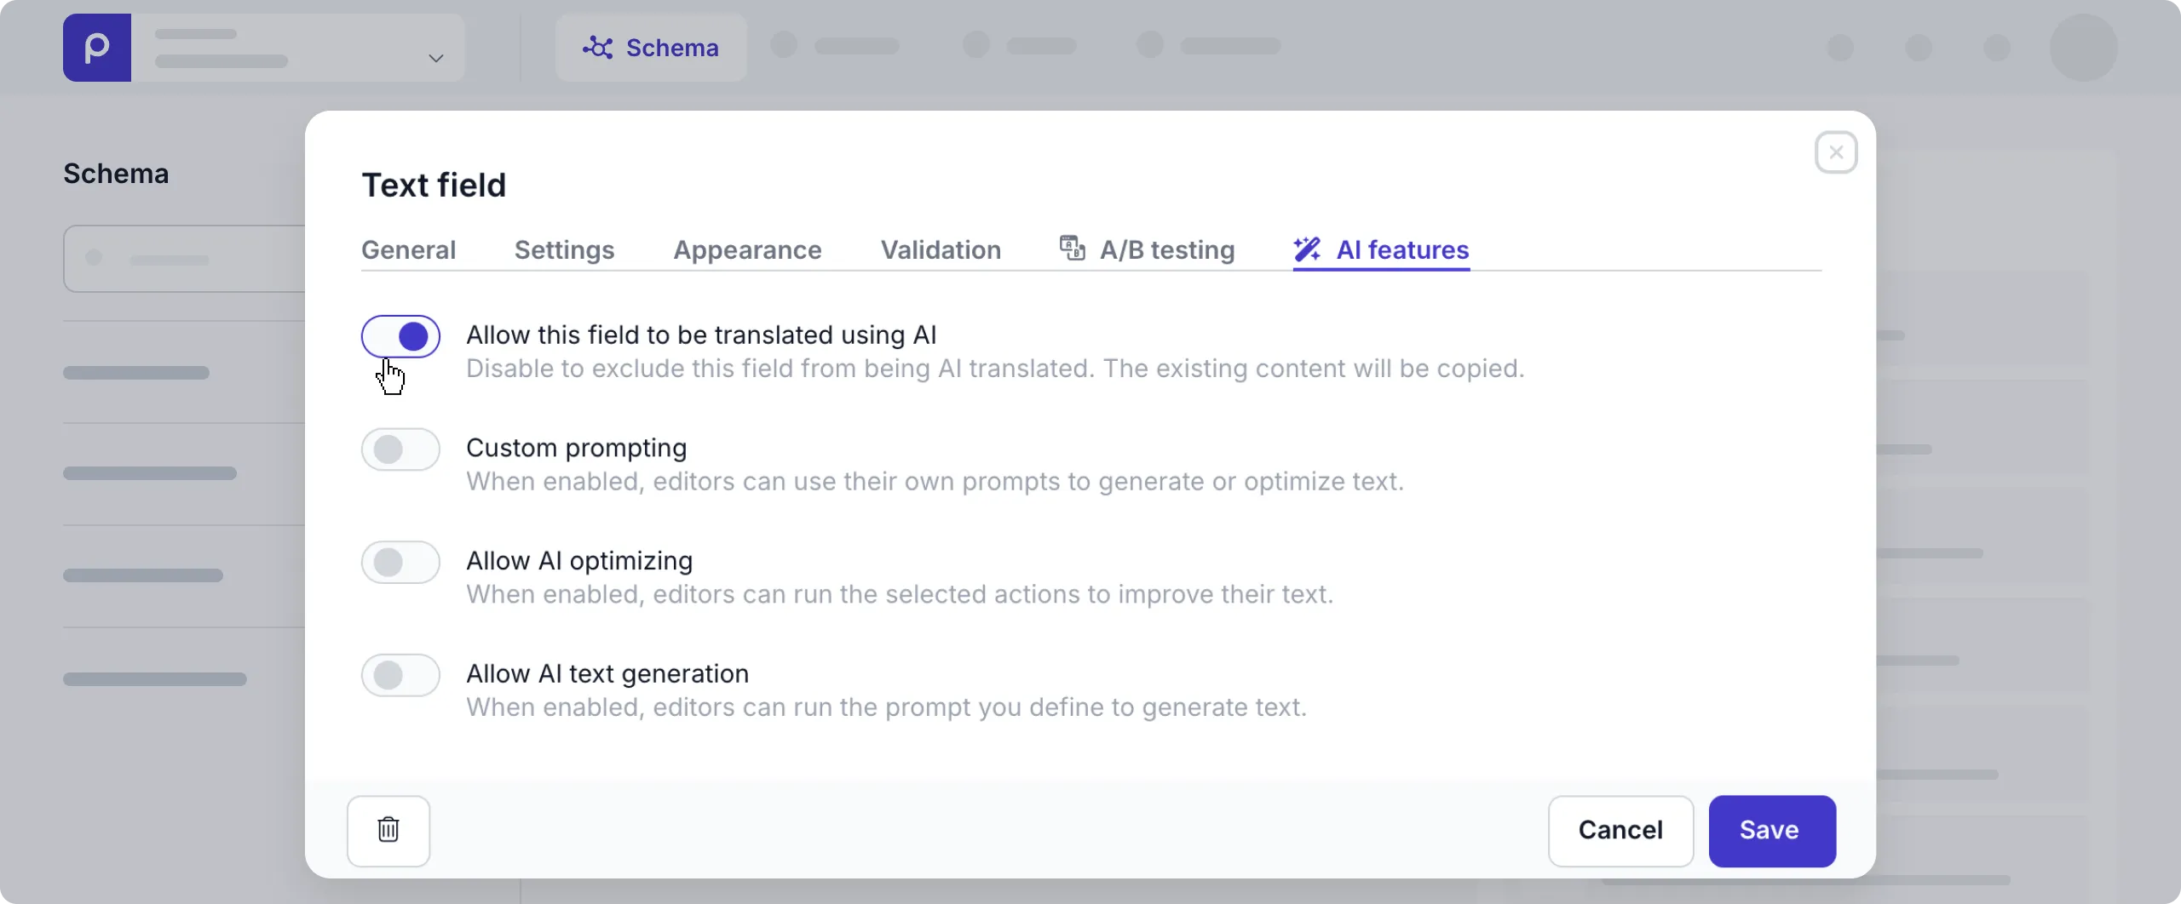Click the user avatar circle
The width and height of the screenshot is (2181, 904).
(2083, 48)
